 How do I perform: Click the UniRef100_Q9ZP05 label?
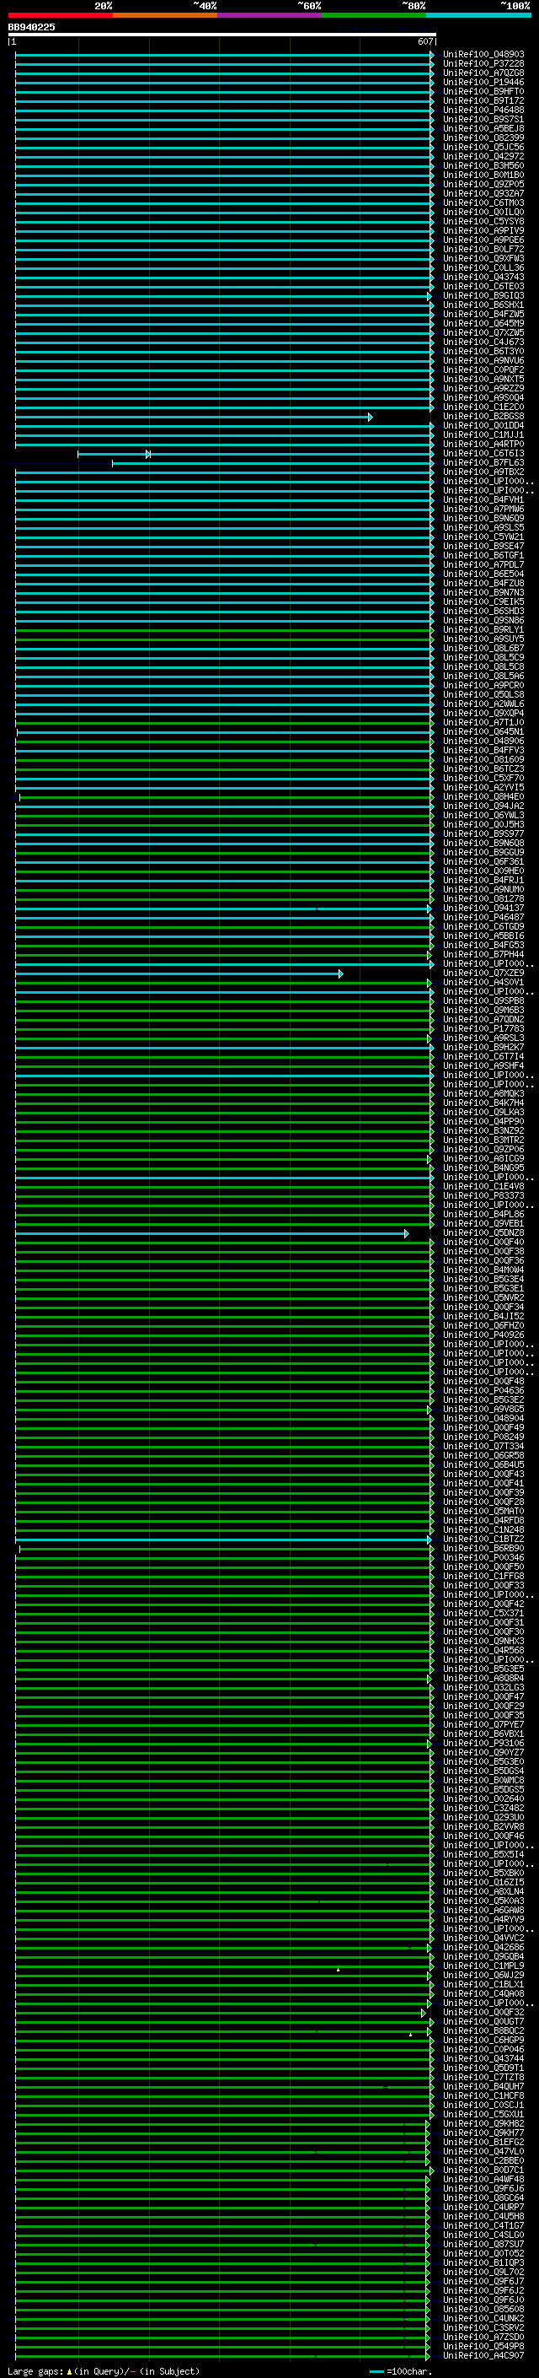coord(483,184)
